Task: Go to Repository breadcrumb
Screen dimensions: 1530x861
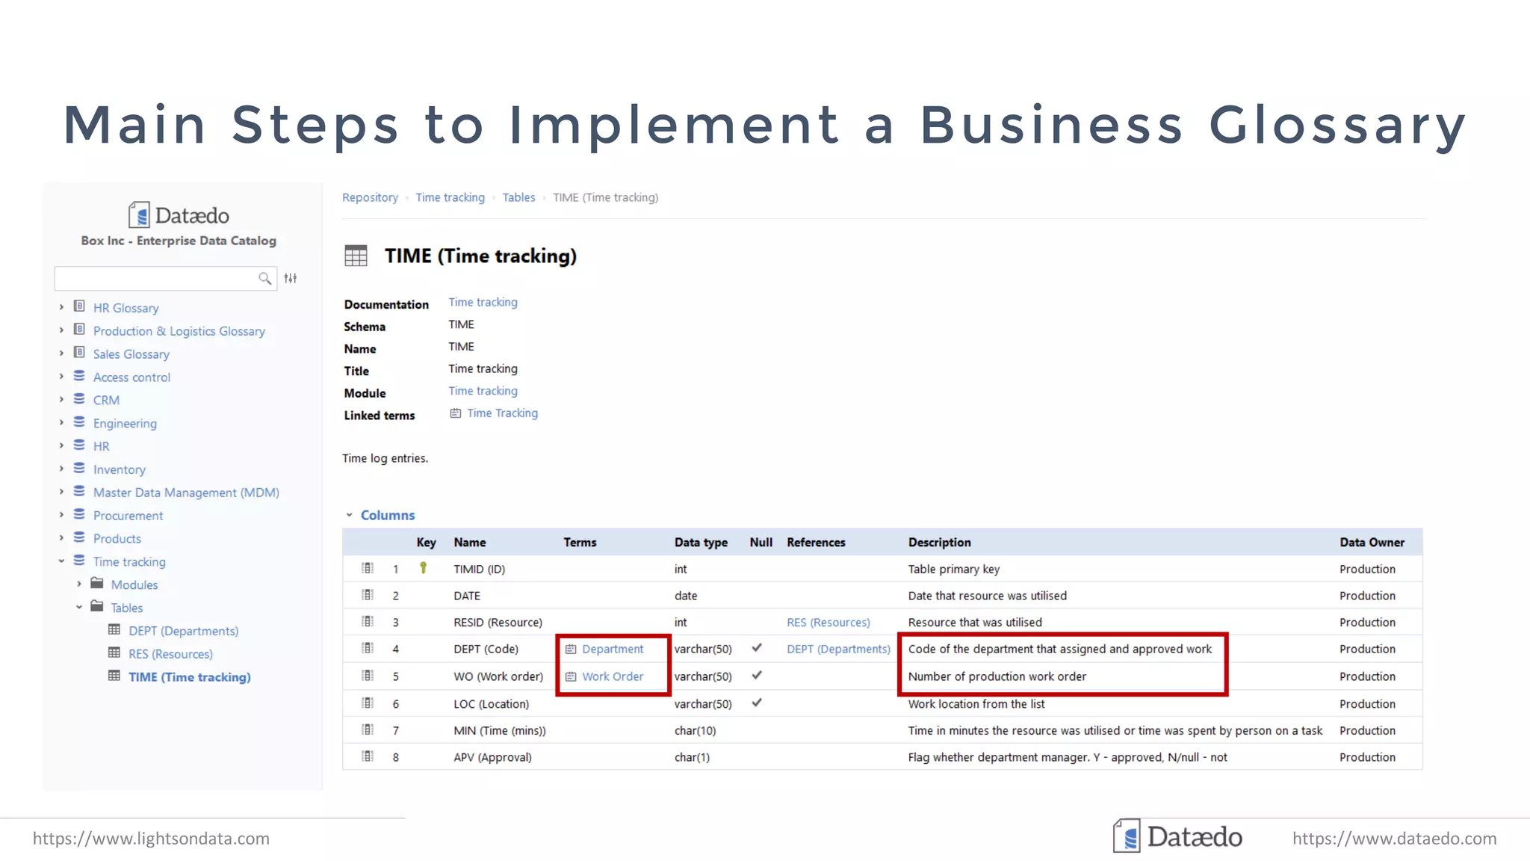Action: 370,197
